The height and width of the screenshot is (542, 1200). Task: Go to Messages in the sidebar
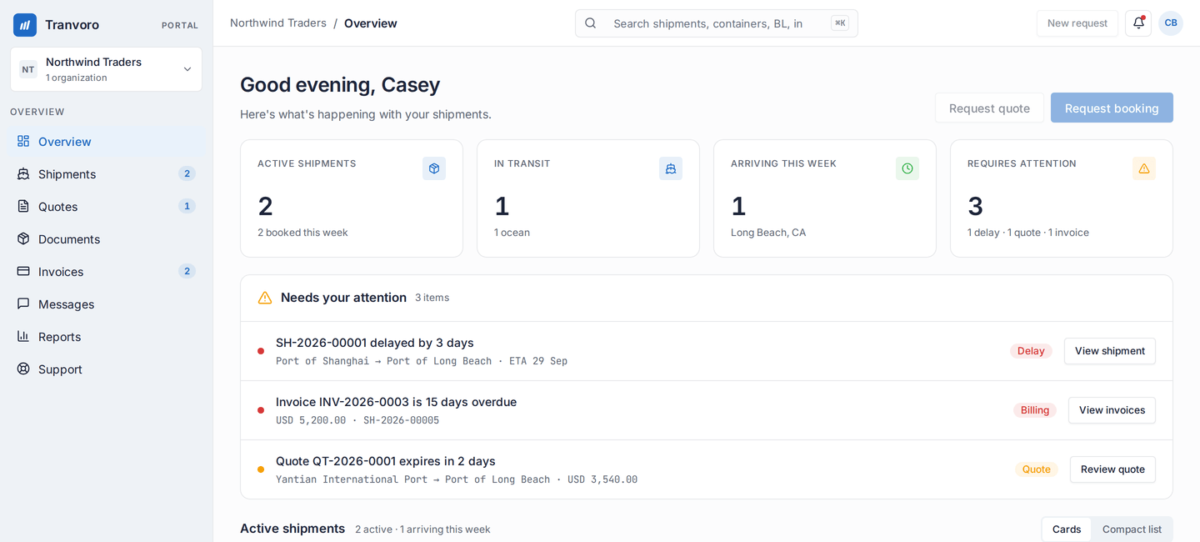[x=106, y=304]
